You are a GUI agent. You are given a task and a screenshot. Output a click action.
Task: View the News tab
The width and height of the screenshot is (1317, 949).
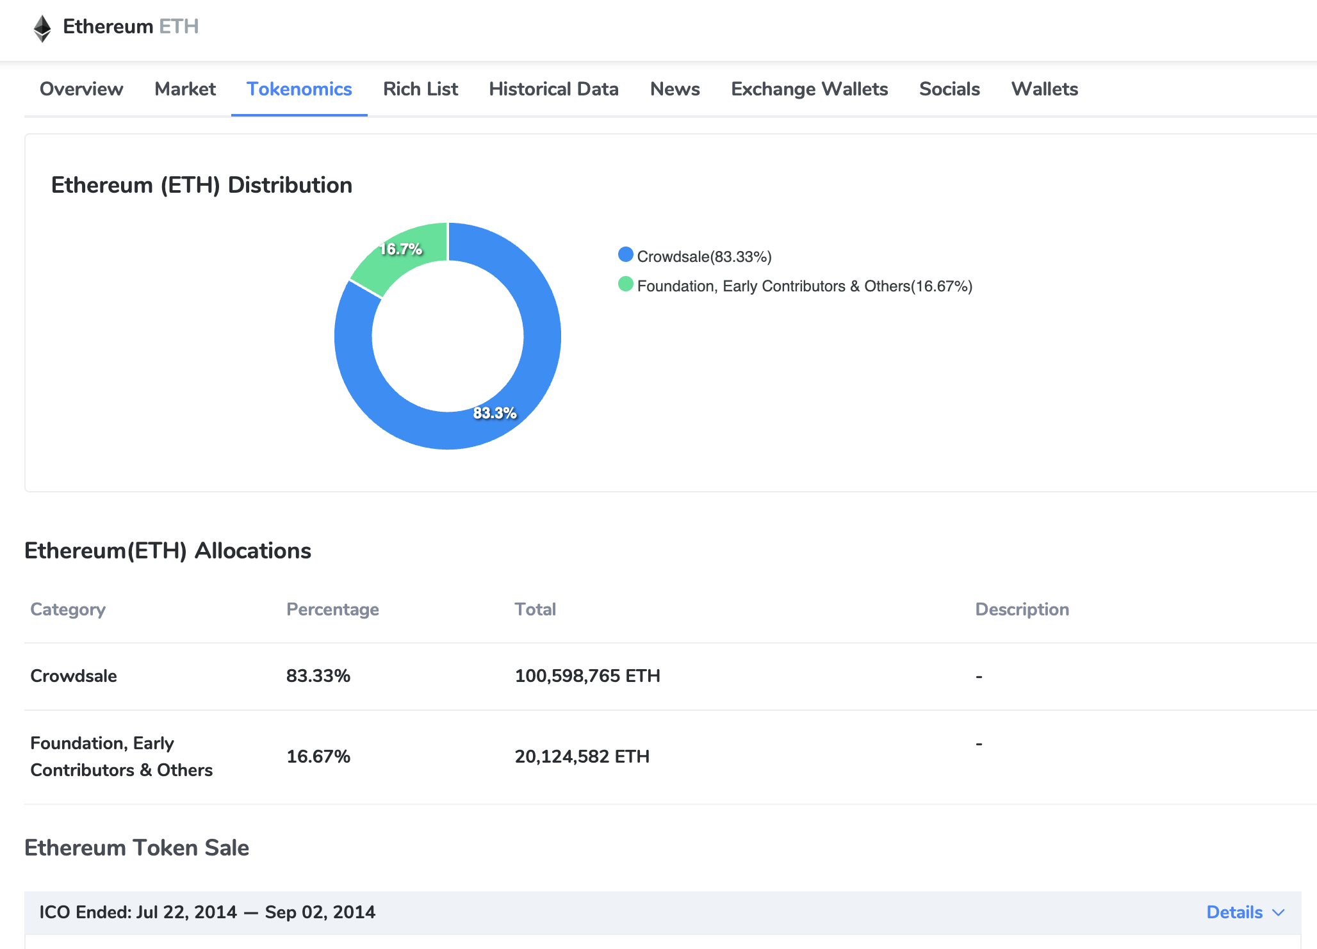point(675,89)
